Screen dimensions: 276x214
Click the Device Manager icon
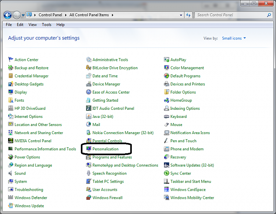(89, 84)
